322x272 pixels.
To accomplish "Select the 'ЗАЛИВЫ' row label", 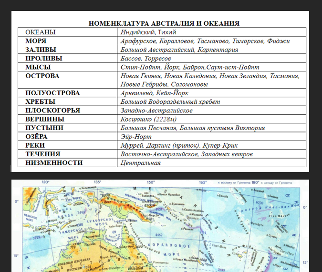I will click(41, 50).
